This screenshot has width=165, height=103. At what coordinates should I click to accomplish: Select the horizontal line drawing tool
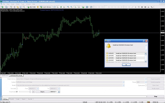pyautogui.click(x=129, y=7)
